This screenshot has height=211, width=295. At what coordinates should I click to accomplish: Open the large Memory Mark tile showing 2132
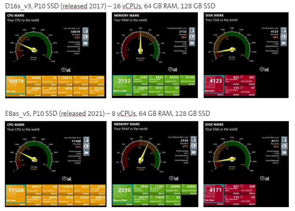[122, 86]
